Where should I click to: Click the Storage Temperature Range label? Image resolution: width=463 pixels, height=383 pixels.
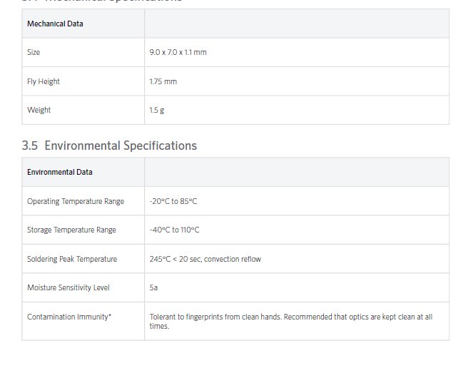coord(71,230)
